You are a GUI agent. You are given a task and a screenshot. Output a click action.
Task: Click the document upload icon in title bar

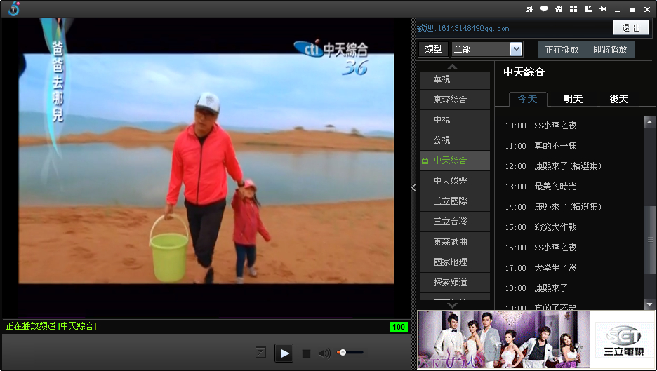click(529, 9)
